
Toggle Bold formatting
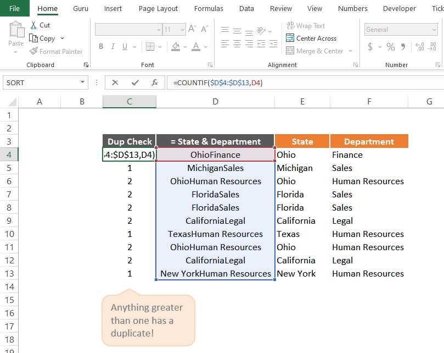pos(101,47)
